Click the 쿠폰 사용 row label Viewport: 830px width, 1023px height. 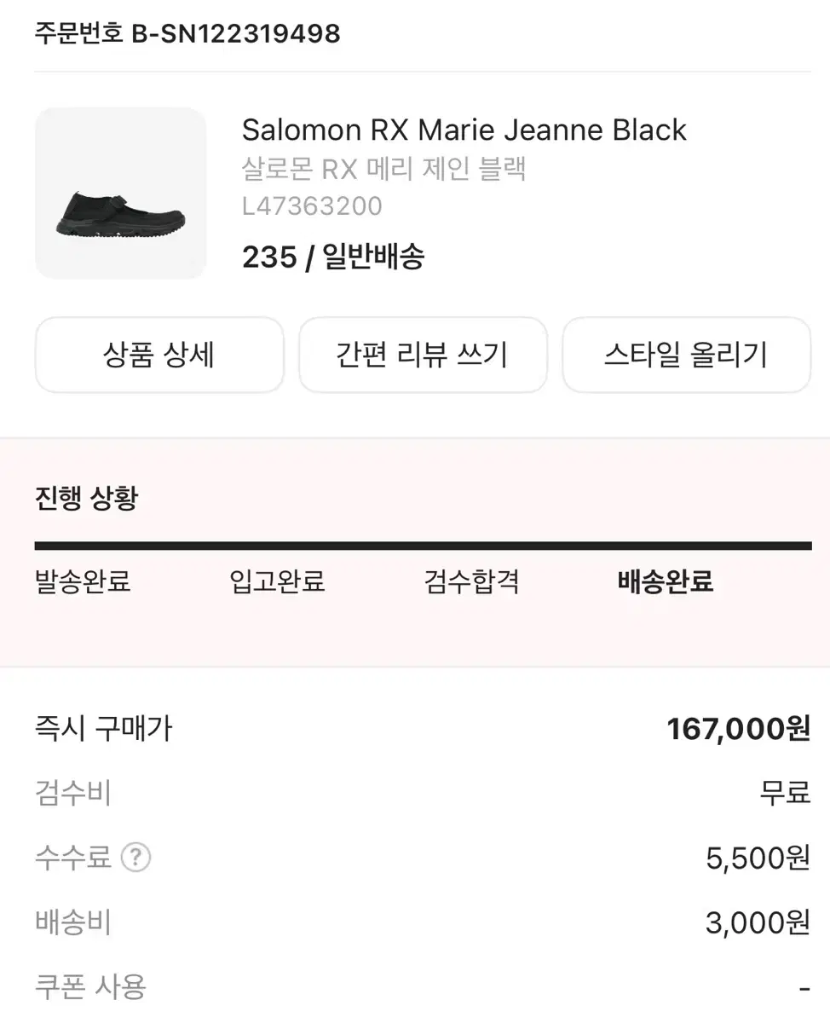pos(90,987)
